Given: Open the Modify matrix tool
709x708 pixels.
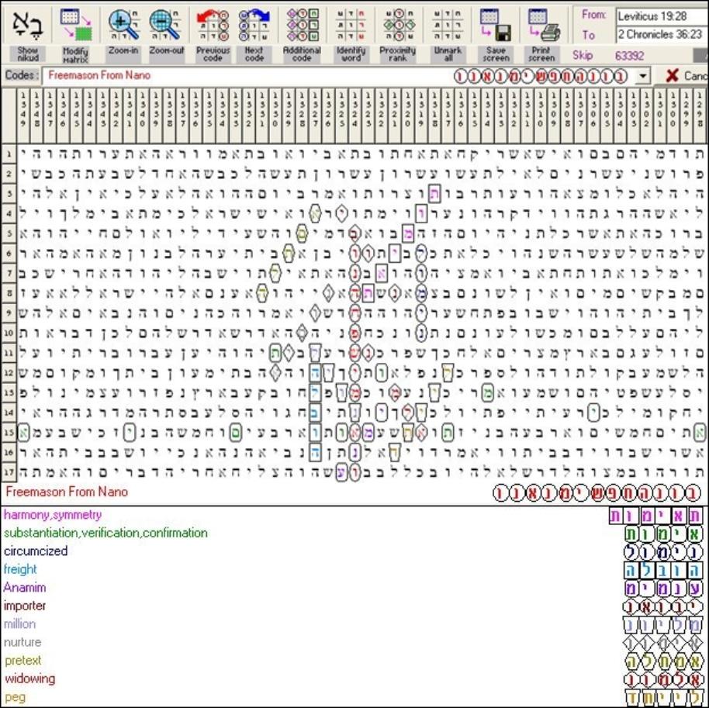Looking at the screenshot, I should [75, 26].
